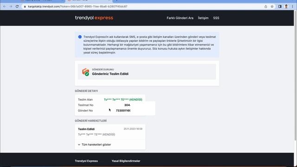Click the Teslim Alan recipient name
The image size is (297, 167).
(123, 100)
